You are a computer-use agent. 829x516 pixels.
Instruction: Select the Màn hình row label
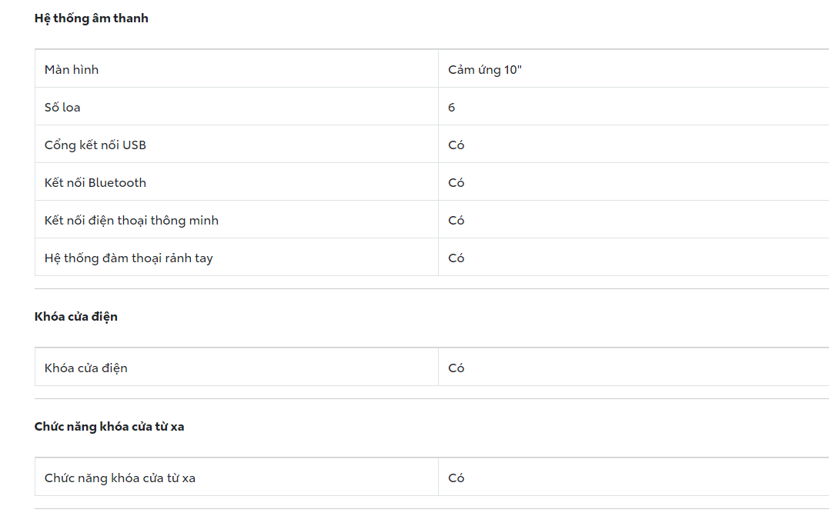pyautogui.click(x=72, y=70)
